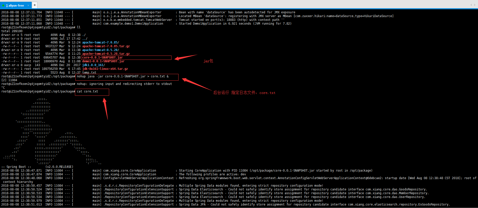Click 'The following profiles are active: dev'
478x208 pixels.
tap(212, 174)
